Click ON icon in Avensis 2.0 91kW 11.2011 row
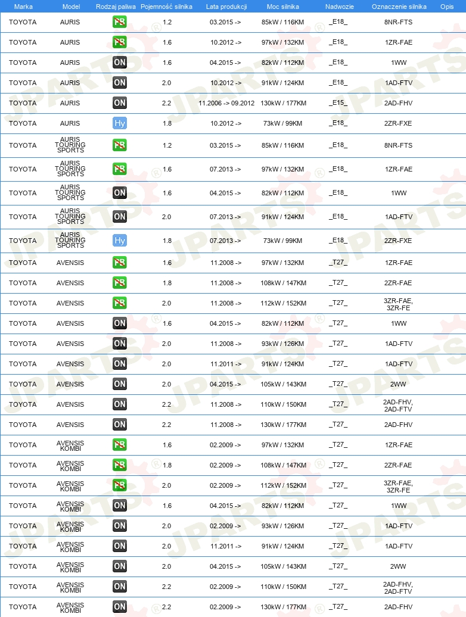 (x=120, y=363)
